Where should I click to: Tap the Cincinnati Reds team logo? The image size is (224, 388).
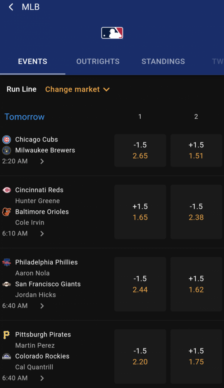point(7,190)
